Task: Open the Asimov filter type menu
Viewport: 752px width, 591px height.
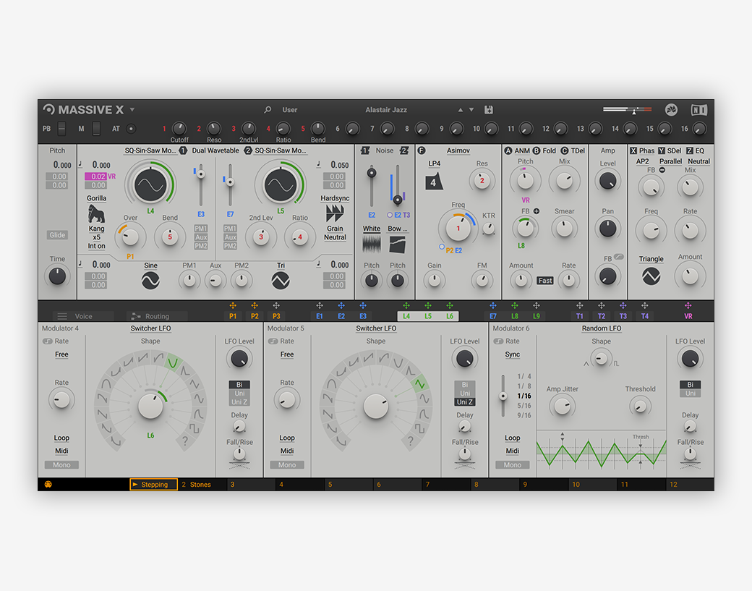Action: [458, 150]
